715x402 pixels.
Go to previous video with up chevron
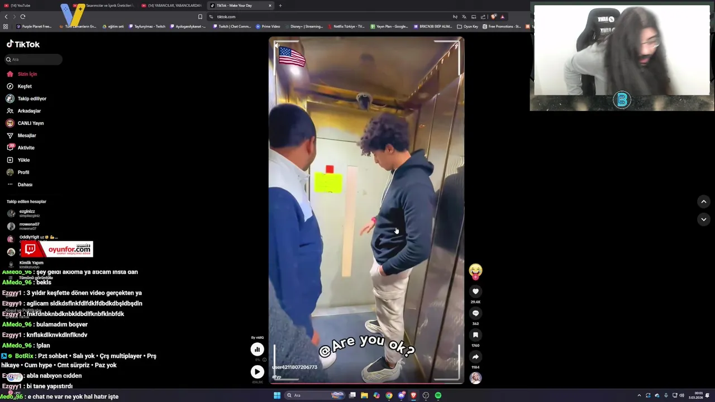point(704,202)
